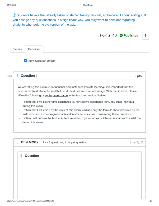Click the green Published checkmark icon

pyautogui.click(x=121, y=35)
